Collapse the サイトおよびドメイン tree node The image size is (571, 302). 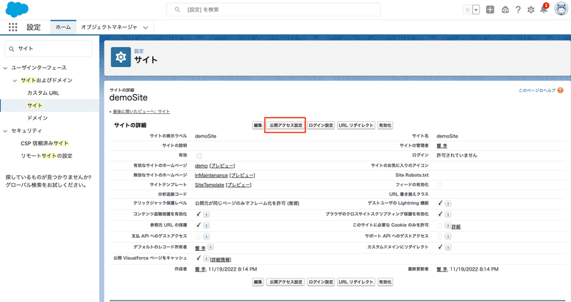click(15, 80)
